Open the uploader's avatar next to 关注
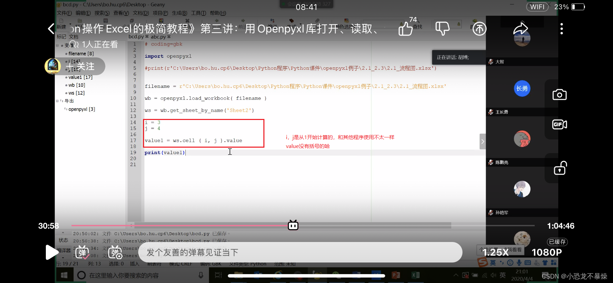 click(x=53, y=66)
